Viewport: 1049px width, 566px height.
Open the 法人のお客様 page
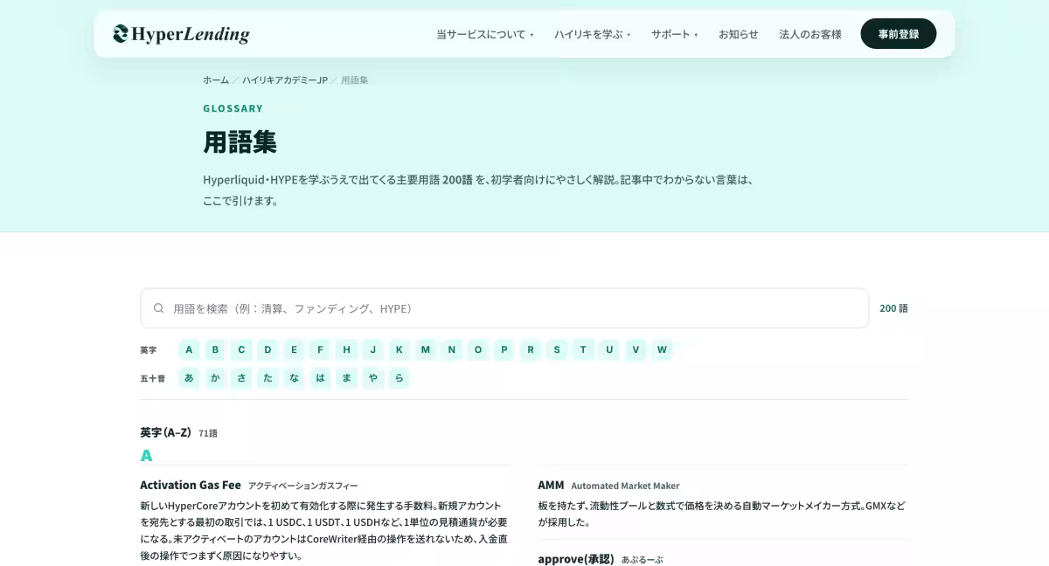[x=810, y=34]
